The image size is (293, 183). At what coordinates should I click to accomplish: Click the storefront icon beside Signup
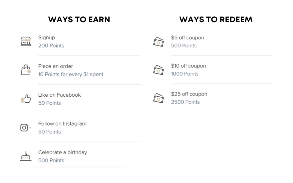pos(26,41)
